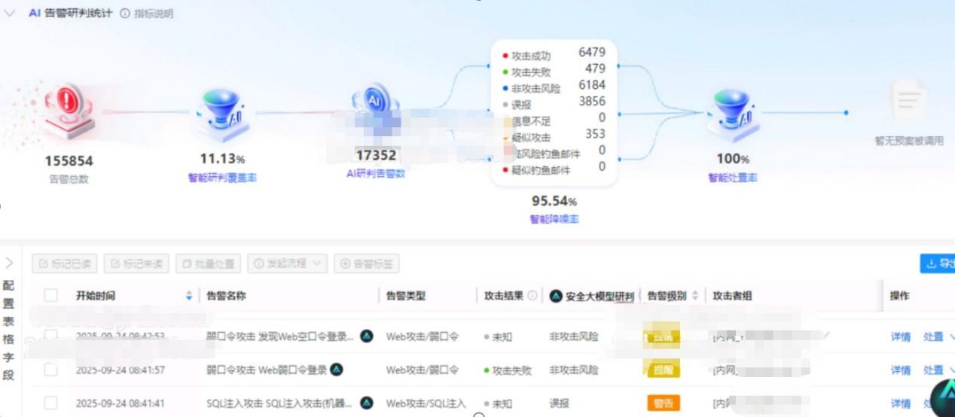This screenshot has width=955, height=417.
Task: Click AI badge beside SQL注入攻击 alert
Action: pyautogui.click(x=367, y=403)
